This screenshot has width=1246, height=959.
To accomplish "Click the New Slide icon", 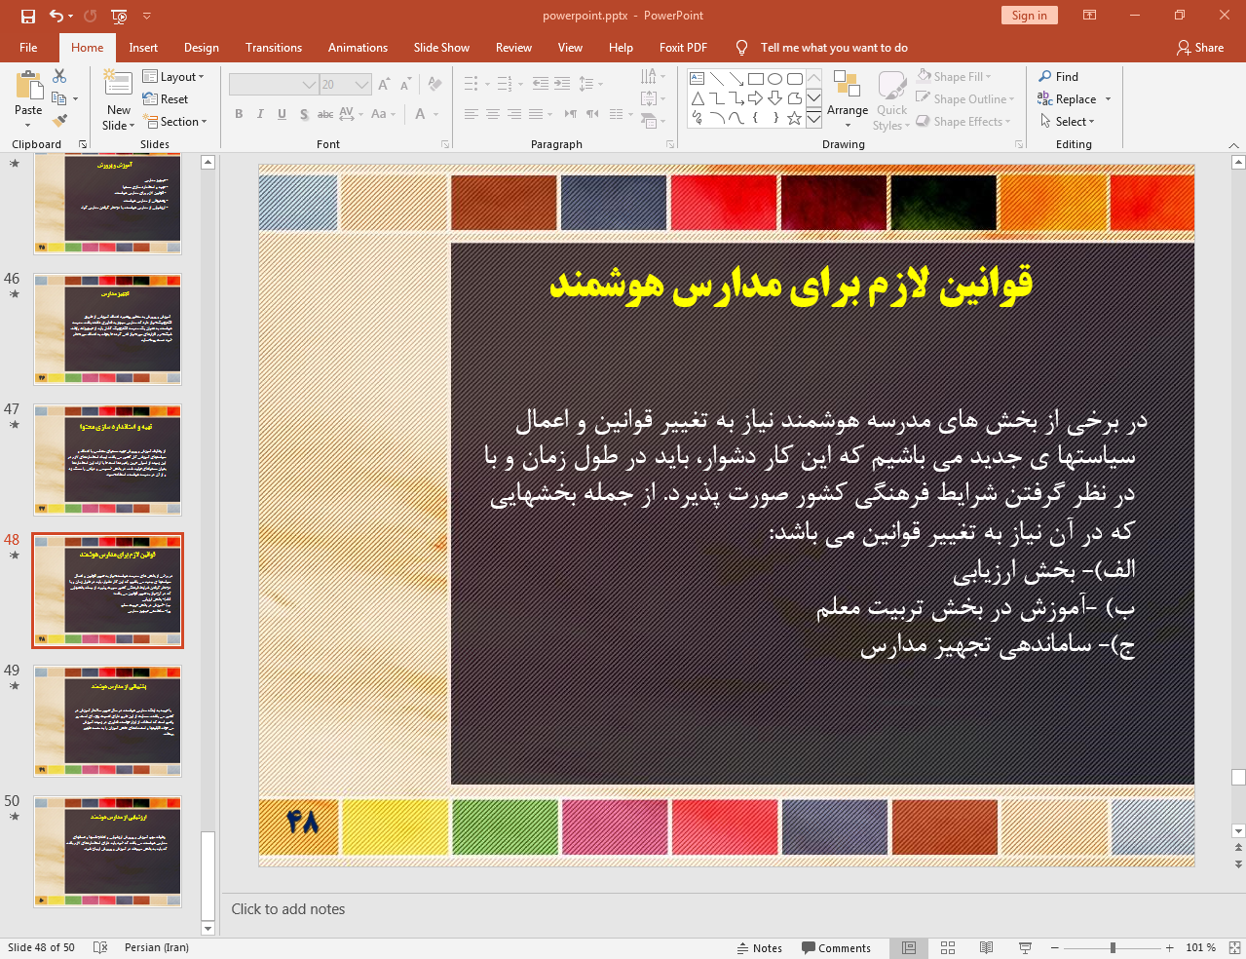I will [119, 85].
